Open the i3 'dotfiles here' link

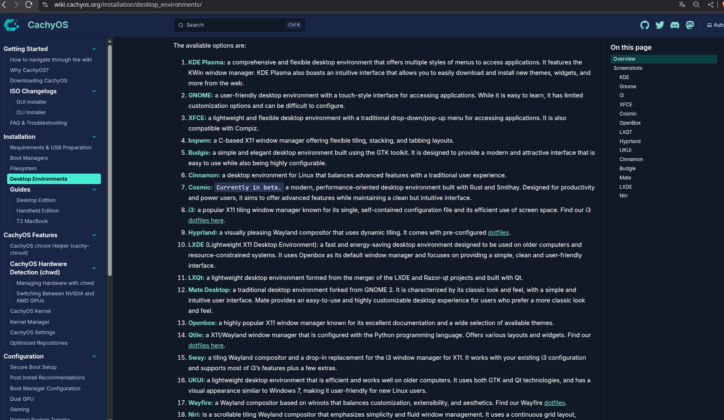(206, 220)
